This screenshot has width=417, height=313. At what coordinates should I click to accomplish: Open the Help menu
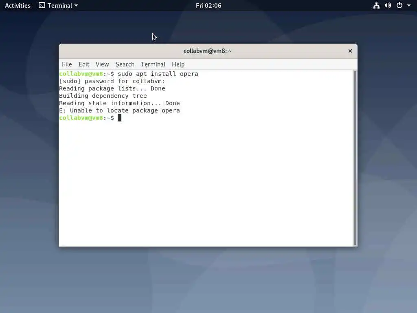pos(178,64)
